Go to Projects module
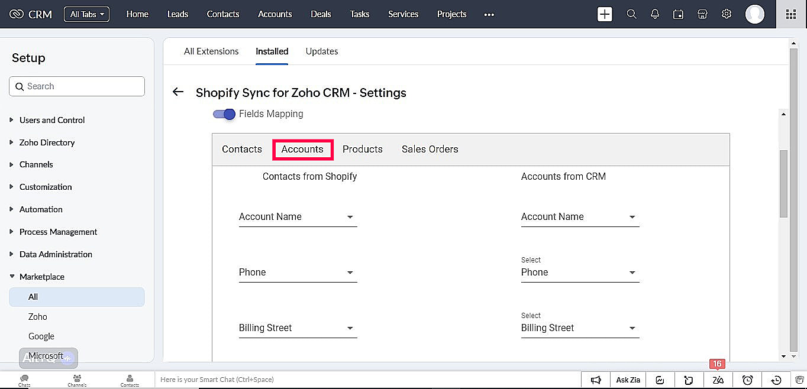Image resolution: width=807 pixels, height=389 pixels. coord(452,14)
